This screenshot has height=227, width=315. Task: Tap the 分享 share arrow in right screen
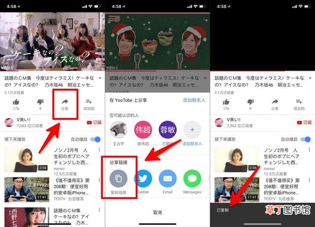[x=275, y=102]
